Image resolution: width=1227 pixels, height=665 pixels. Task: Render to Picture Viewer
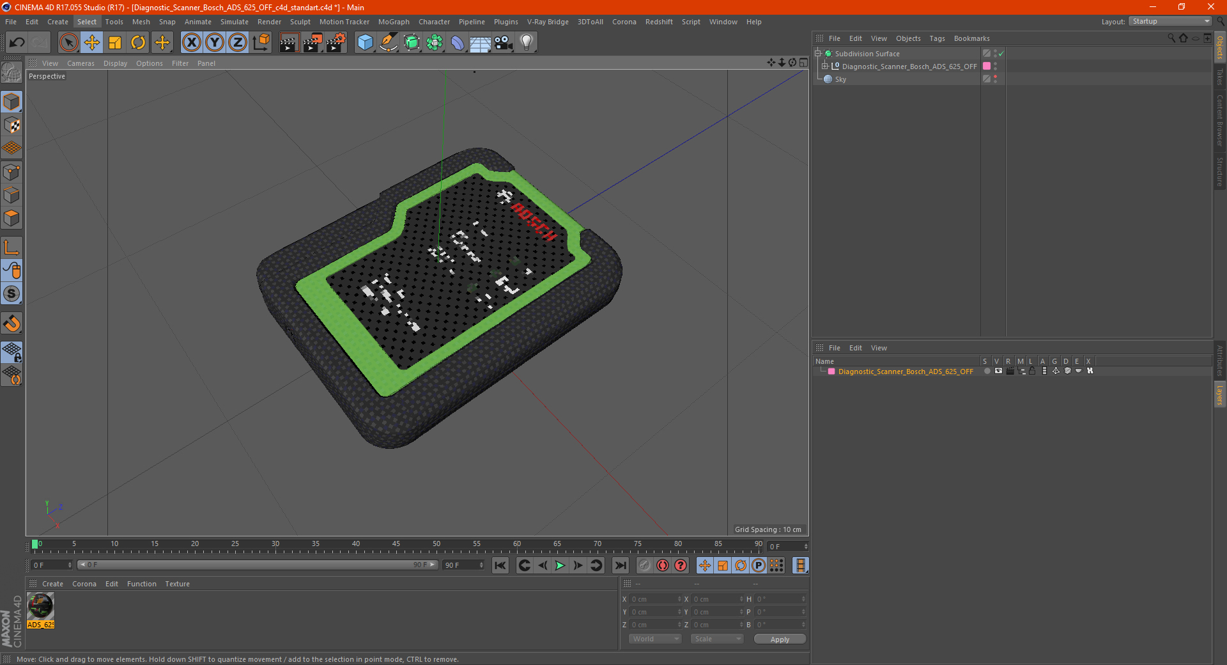313,43
